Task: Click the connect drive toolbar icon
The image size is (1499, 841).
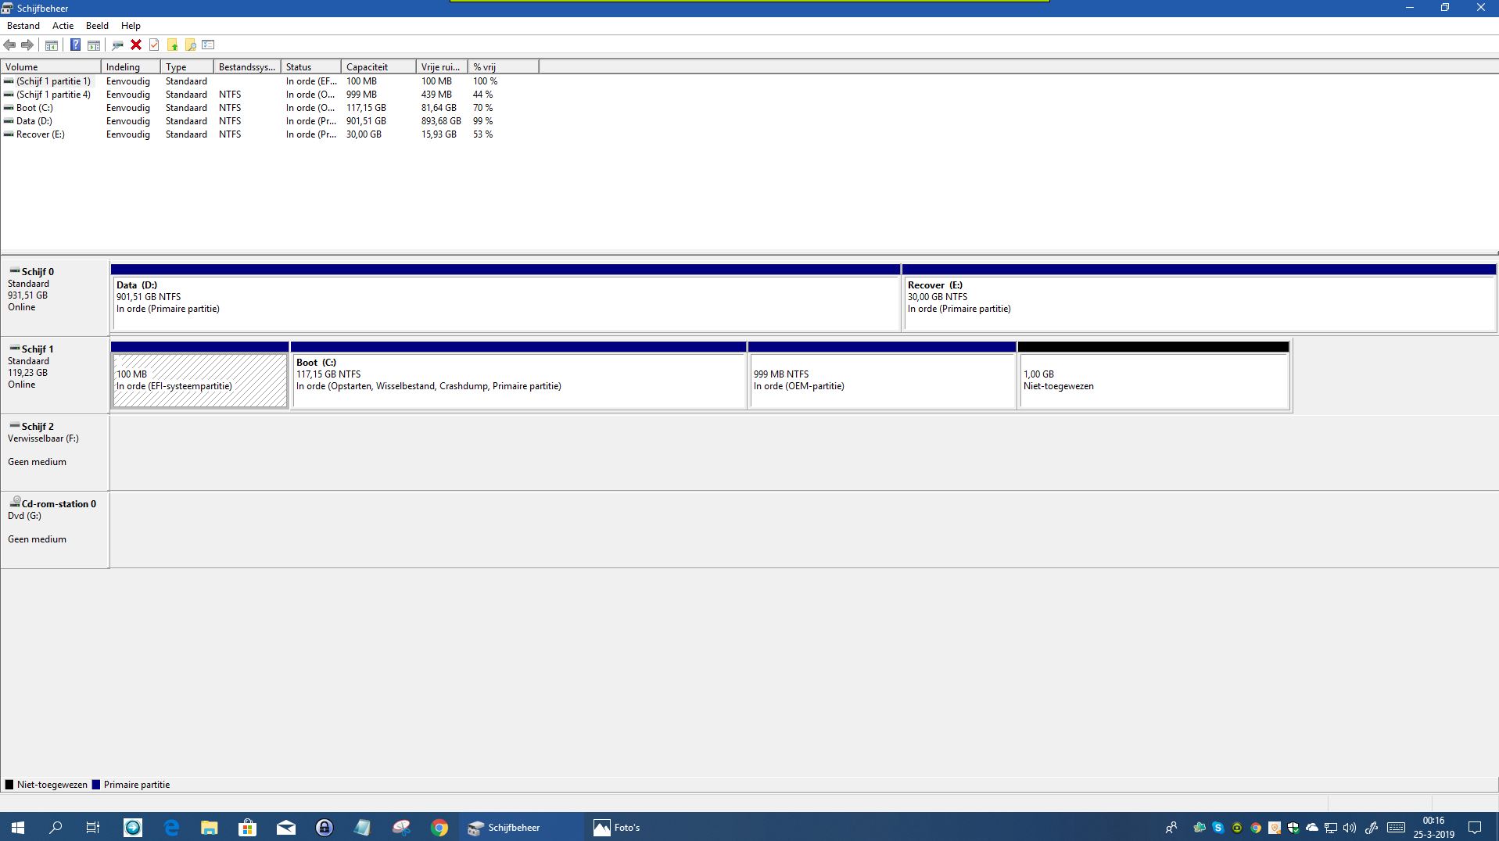Action: [117, 45]
